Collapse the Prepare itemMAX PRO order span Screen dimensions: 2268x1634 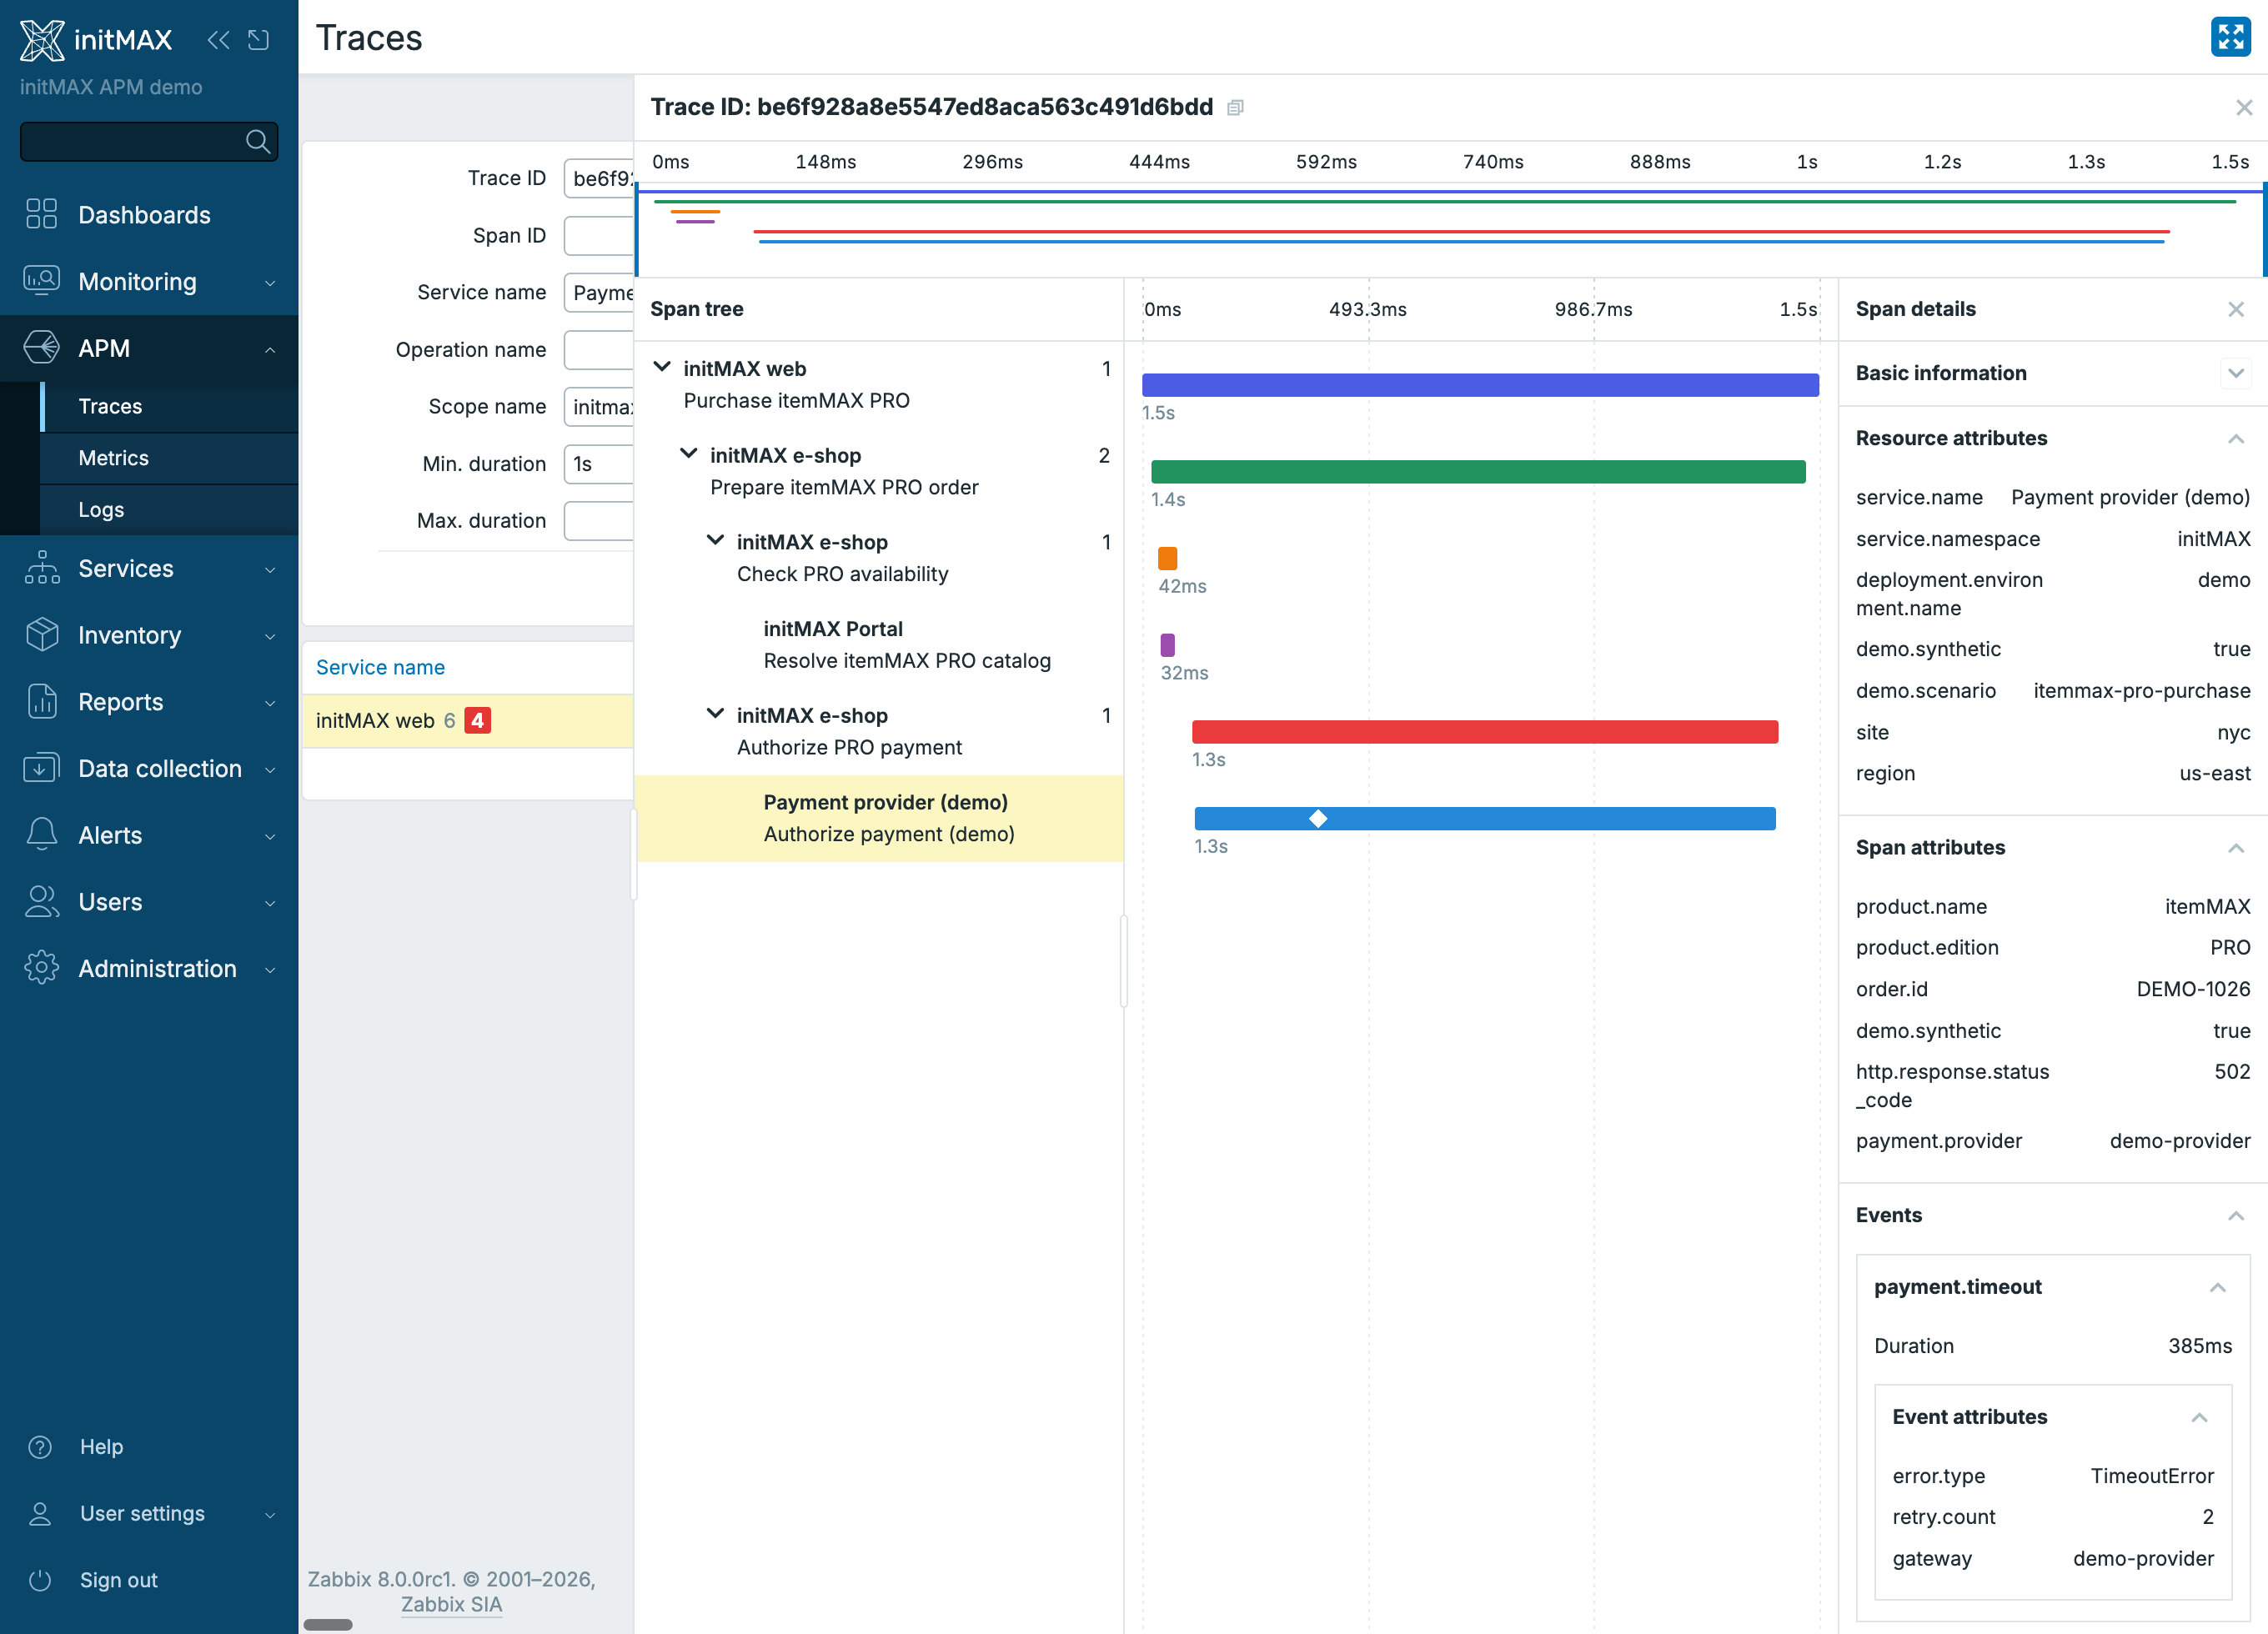click(x=689, y=454)
